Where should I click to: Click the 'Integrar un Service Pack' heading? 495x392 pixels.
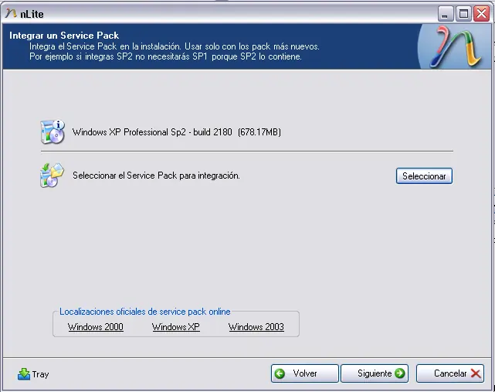(64, 35)
